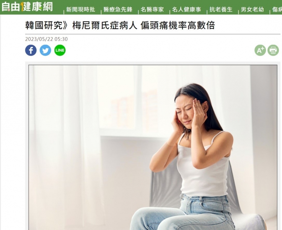This screenshot has height=230, width=282.
Task: Open the 自由健康網 home logo
Action: tap(27, 7)
